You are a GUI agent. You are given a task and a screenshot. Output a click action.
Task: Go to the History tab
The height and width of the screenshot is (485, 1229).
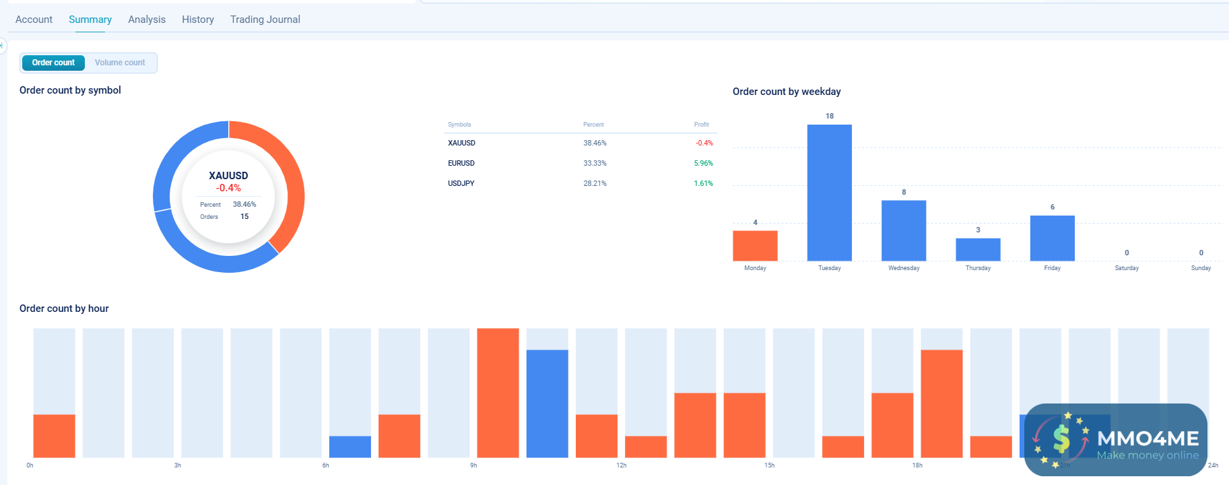tap(198, 20)
